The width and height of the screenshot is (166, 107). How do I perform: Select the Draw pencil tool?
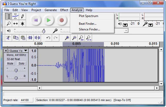(23, 17)
